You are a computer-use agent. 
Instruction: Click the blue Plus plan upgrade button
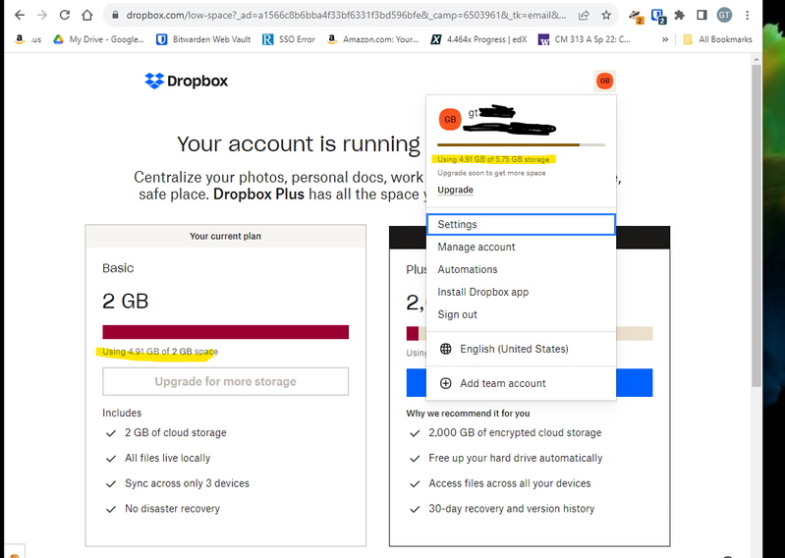[x=530, y=383]
